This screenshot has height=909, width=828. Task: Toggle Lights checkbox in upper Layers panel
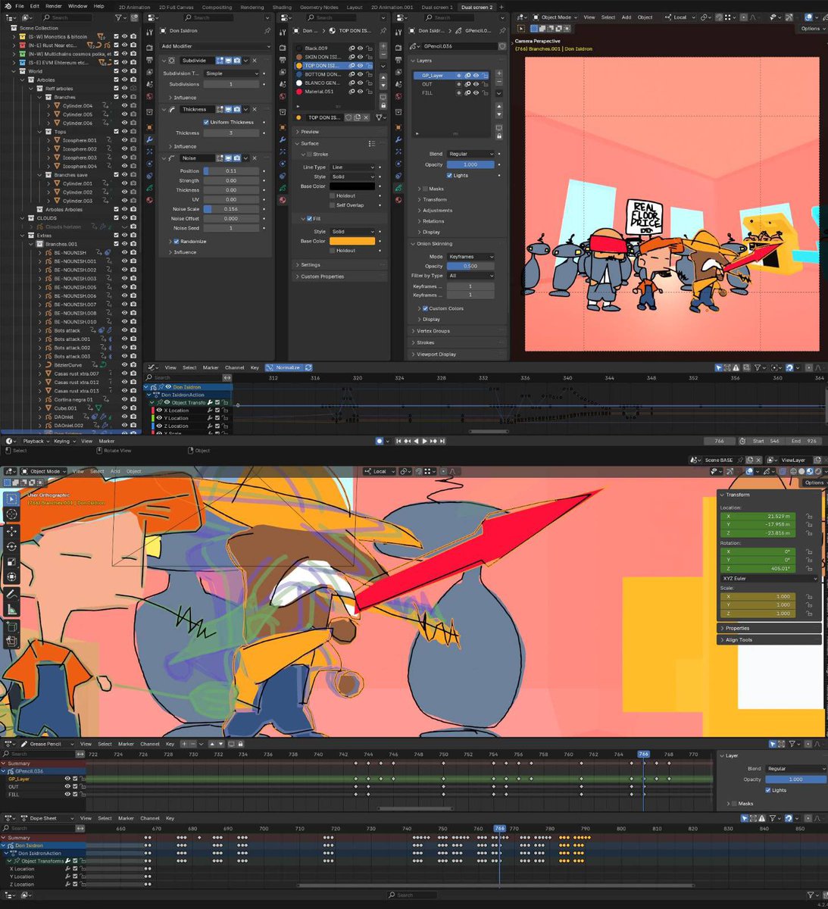point(450,175)
